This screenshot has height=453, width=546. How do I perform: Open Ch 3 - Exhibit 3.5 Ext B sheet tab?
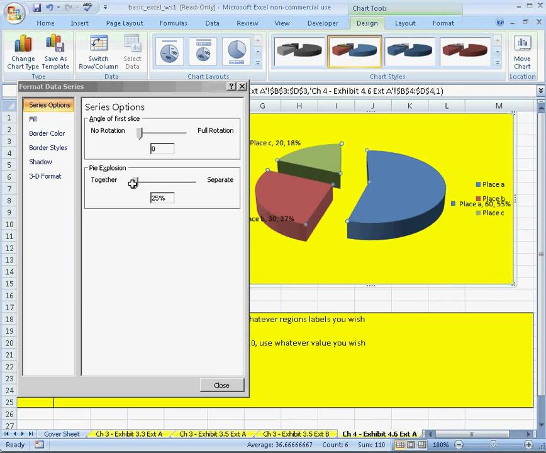[296, 434]
